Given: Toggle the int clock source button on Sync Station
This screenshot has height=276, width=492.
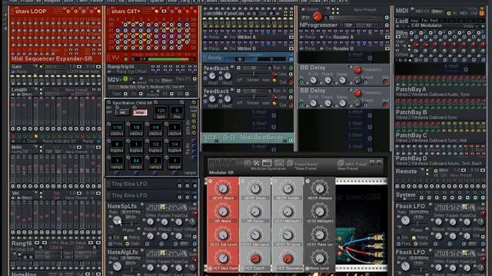Looking at the screenshot, I should (123, 113).
